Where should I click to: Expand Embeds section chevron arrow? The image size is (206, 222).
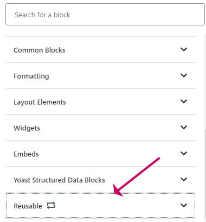184,153
